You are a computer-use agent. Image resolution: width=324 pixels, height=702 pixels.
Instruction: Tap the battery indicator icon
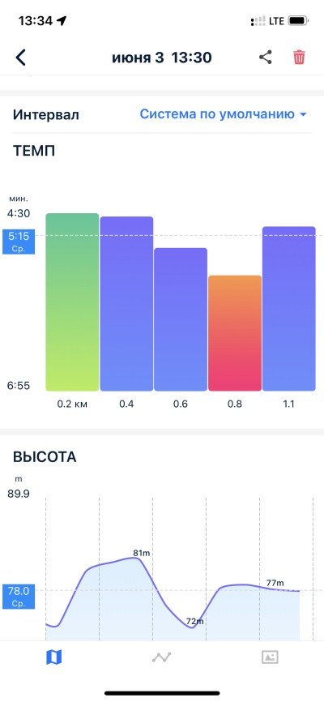pos(297,20)
